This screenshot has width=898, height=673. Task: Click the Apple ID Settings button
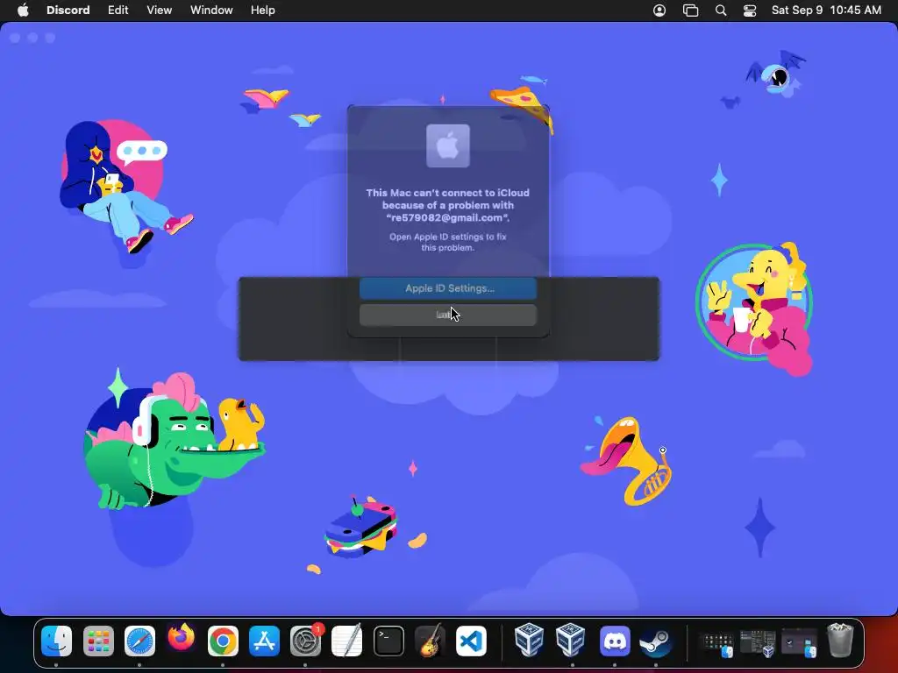tap(448, 287)
